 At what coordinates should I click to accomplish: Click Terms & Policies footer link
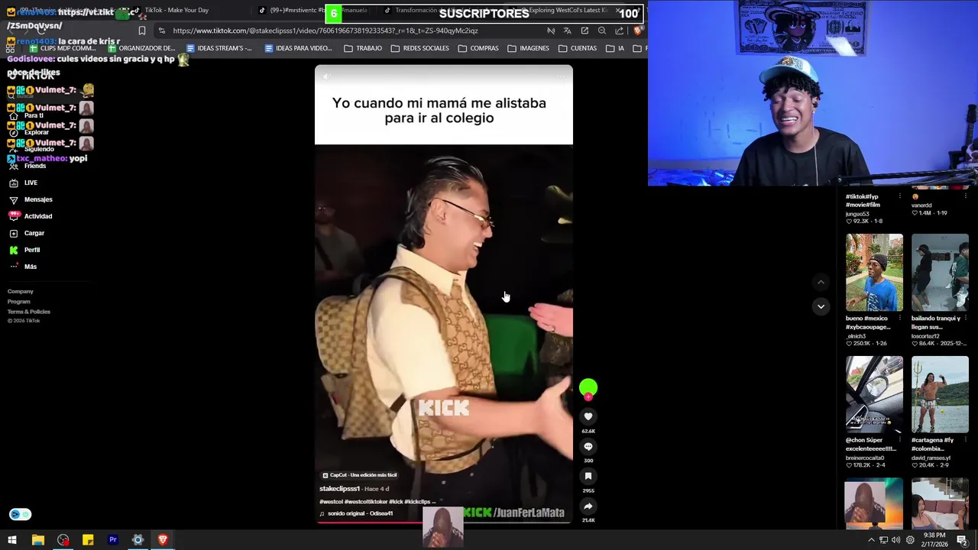coord(29,312)
